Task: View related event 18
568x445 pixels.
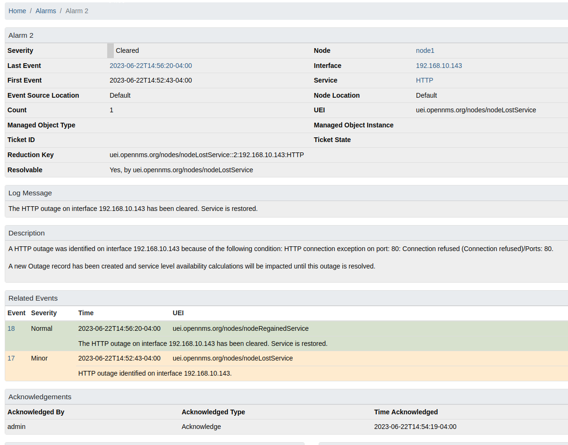Action: pyautogui.click(x=11, y=328)
